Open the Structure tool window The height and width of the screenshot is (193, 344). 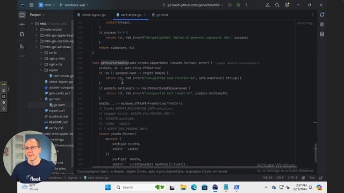(22, 47)
